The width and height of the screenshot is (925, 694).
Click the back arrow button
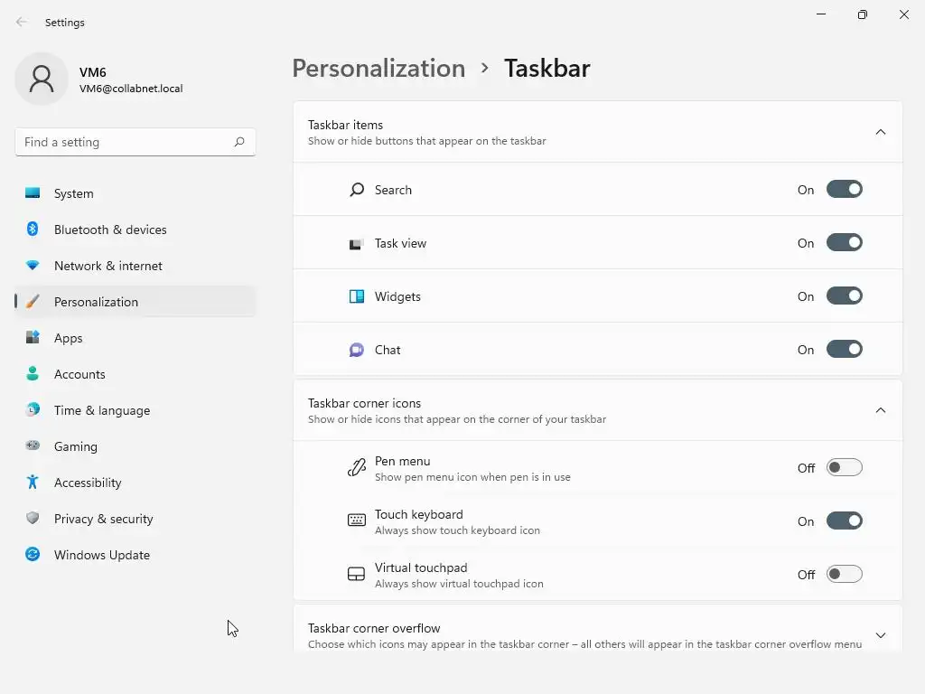[22, 22]
